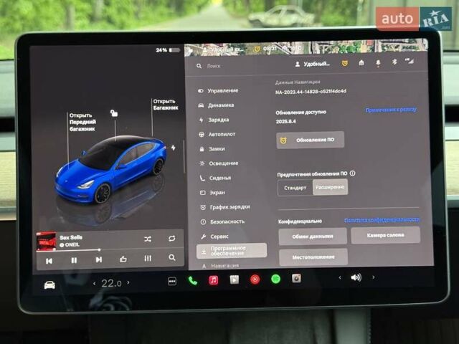
Task: Launch the Spotify app icon
Action: click(x=275, y=279)
